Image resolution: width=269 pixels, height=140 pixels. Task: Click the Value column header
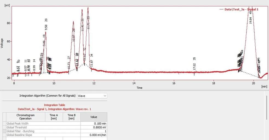click(94, 117)
